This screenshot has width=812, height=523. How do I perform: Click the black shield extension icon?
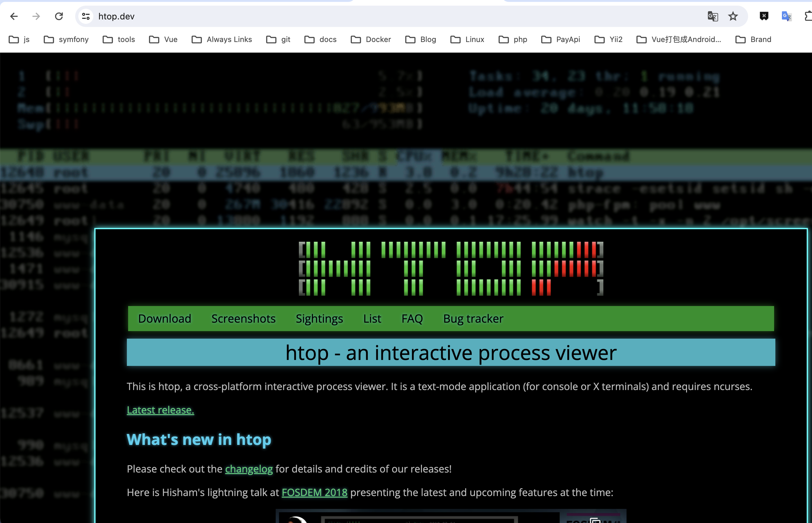(764, 16)
